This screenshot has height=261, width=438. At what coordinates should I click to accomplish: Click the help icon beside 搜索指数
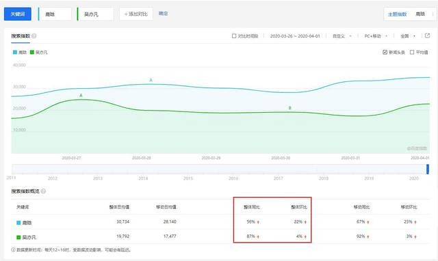[x=34, y=36]
